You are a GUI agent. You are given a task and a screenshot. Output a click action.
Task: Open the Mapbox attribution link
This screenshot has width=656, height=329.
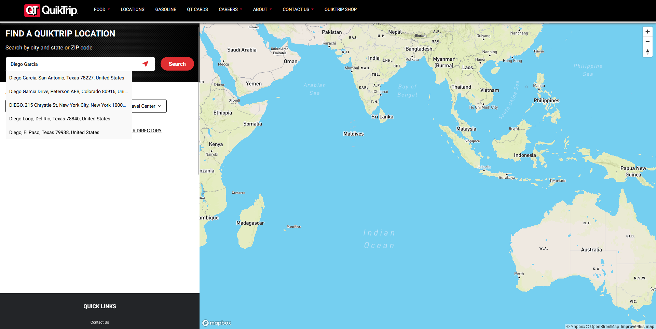point(576,327)
